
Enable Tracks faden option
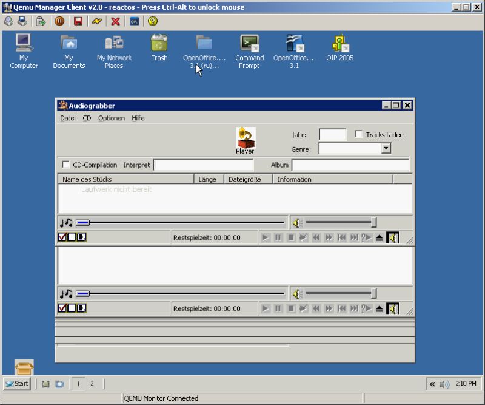point(359,134)
